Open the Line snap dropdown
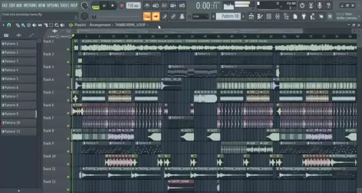Screen dimensions: 362x193 pyautogui.click(x=200, y=16)
